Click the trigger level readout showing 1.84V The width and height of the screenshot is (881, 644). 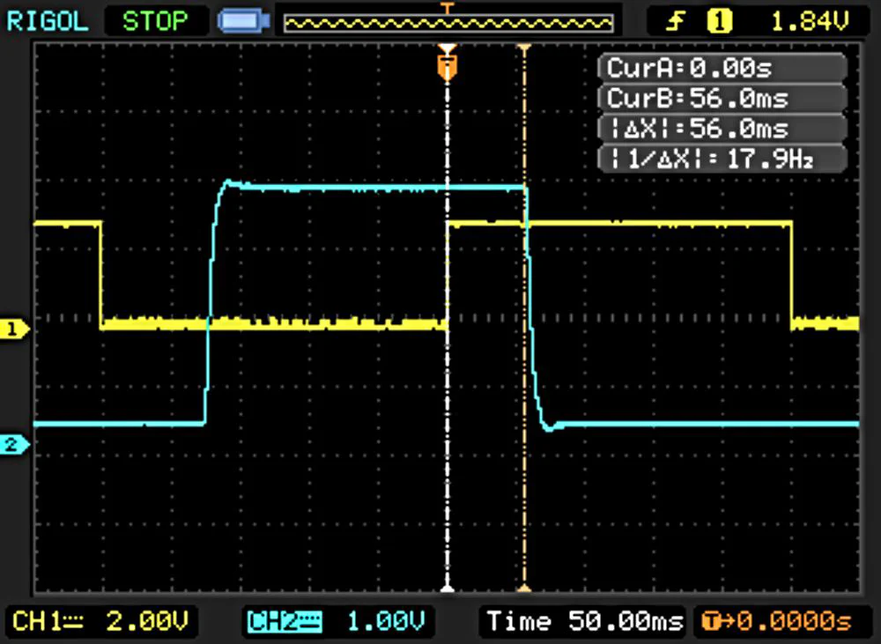coord(809,19)
